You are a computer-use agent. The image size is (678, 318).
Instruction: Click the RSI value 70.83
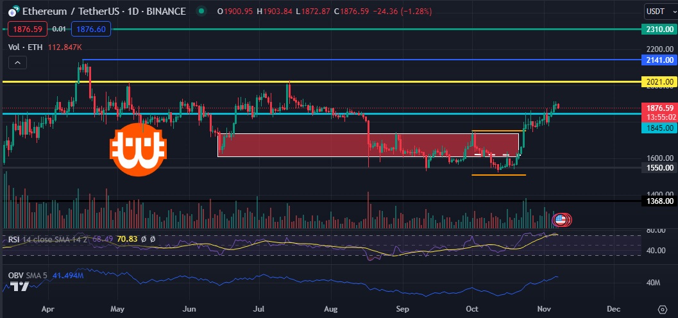(x=127, y=239)
